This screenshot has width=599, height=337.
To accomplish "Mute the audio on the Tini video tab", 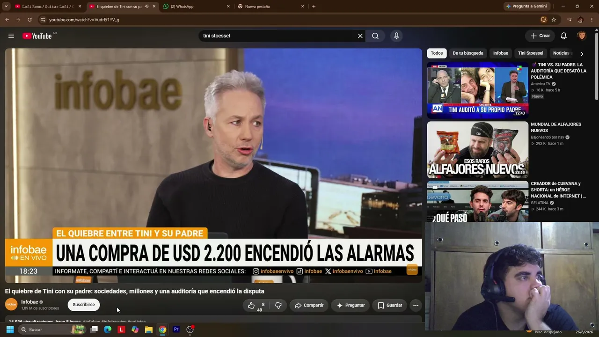I will tap(146, 7).
